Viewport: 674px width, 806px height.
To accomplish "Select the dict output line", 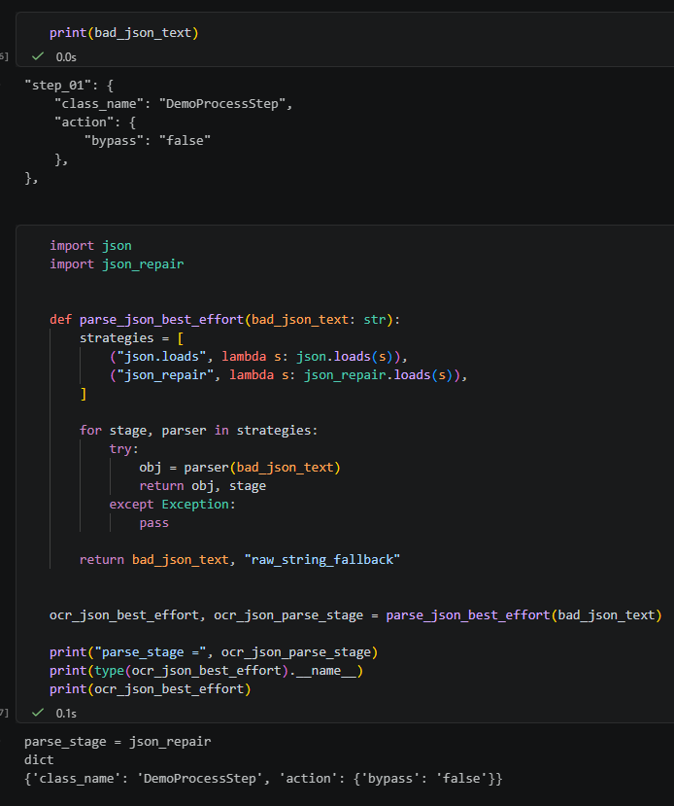I will pos(39,760).
